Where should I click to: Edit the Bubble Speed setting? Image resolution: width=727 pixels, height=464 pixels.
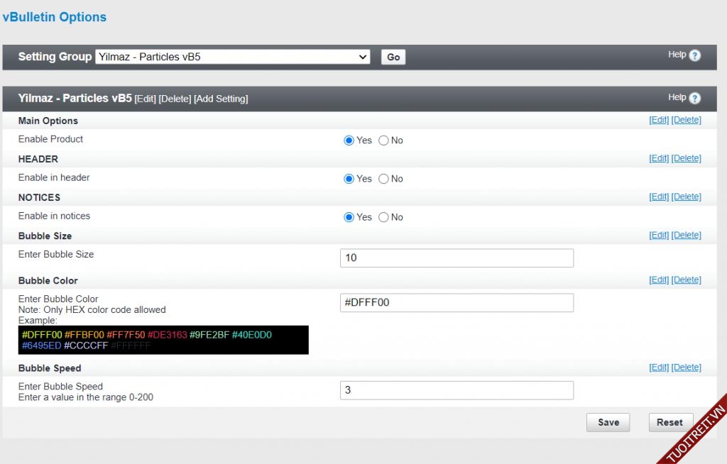659,367
